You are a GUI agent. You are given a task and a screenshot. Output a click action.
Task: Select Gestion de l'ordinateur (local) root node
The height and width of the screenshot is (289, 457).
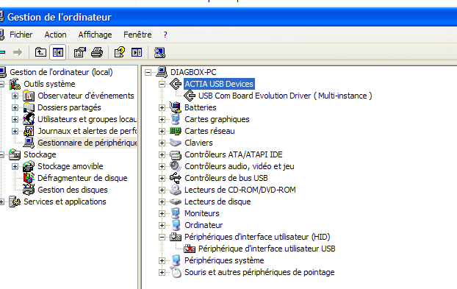coord(61,72)
